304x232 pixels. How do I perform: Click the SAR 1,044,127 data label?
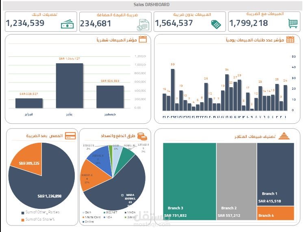point(69,59)
